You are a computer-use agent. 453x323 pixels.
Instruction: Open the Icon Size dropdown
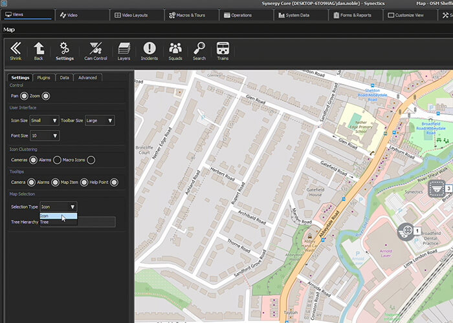[44, 121]
